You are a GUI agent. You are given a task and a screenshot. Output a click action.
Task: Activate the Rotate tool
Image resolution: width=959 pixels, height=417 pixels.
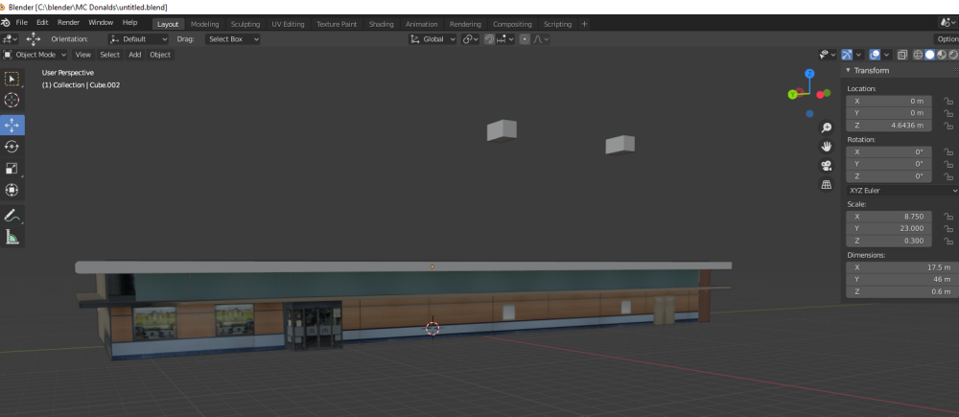click(x=12, y=147)
